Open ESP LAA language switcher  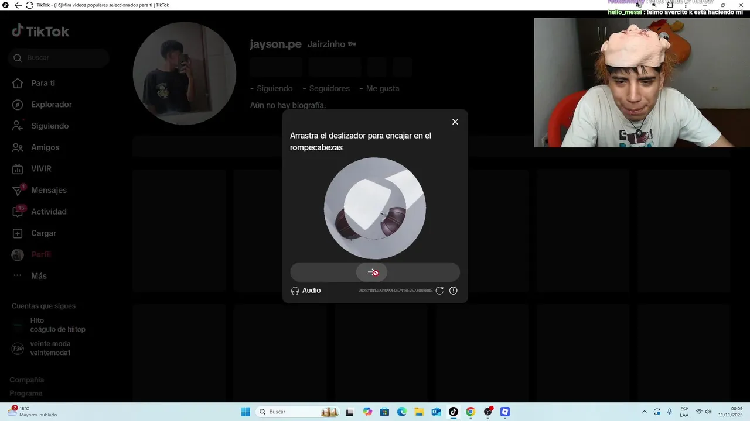click(x=684, y=412)
